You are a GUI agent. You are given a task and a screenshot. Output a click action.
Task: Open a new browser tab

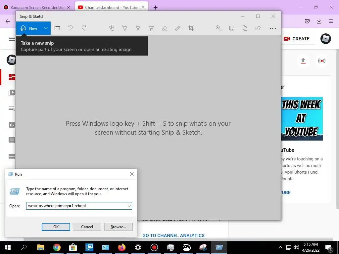[156, 8]
